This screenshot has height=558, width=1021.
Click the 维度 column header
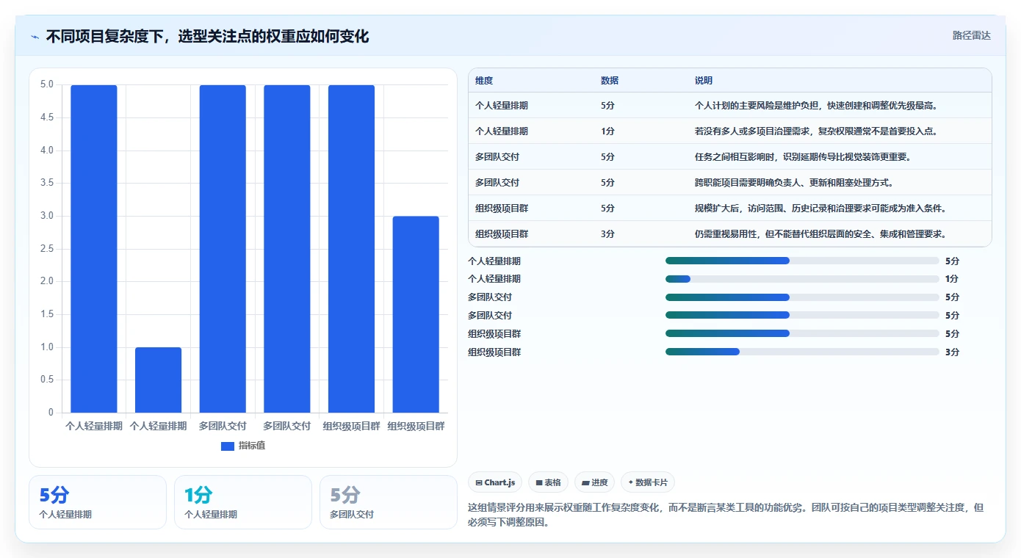click(x=484, y=81)
